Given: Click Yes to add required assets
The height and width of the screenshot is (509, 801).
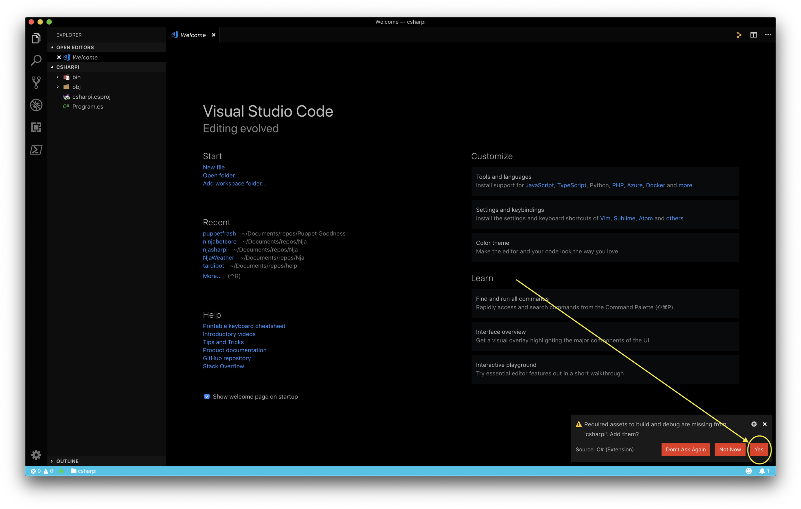Looking at the screenshot, I should click(759, 449).
